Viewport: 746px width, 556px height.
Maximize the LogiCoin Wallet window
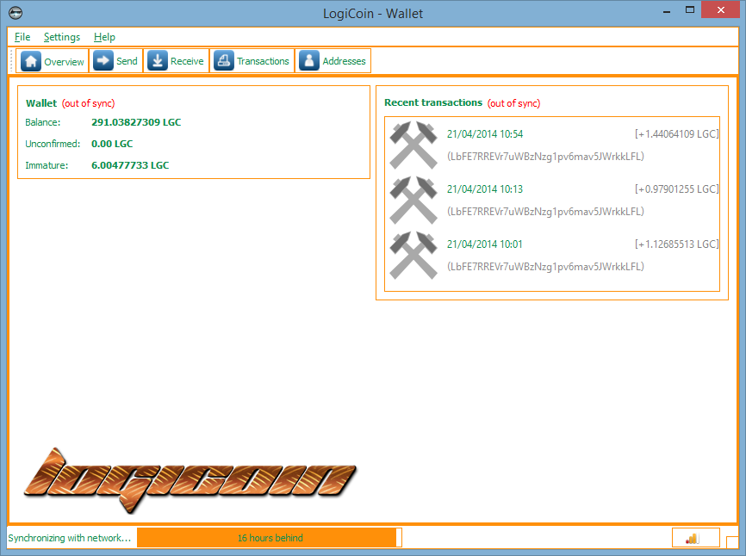(x=690, y=10)
